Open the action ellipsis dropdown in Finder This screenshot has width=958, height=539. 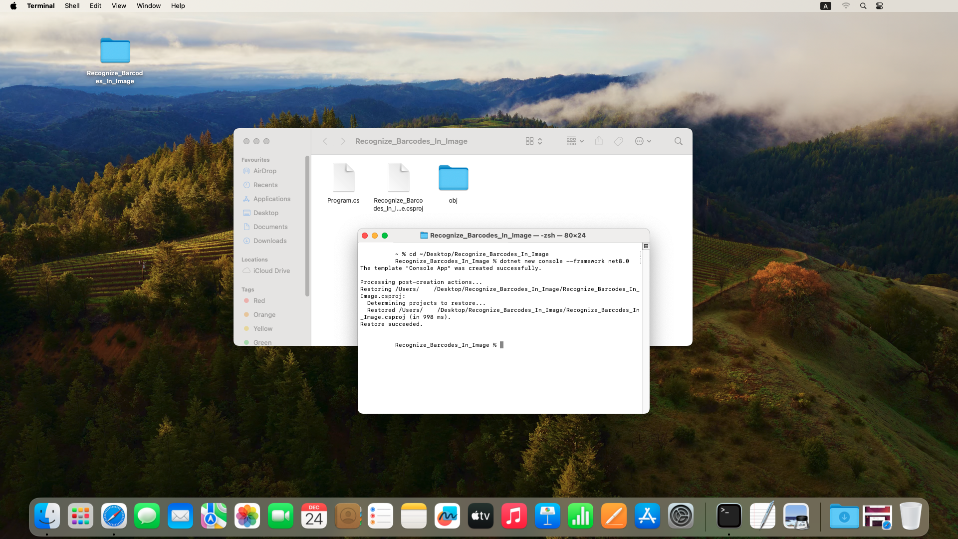tap(643, 141)
